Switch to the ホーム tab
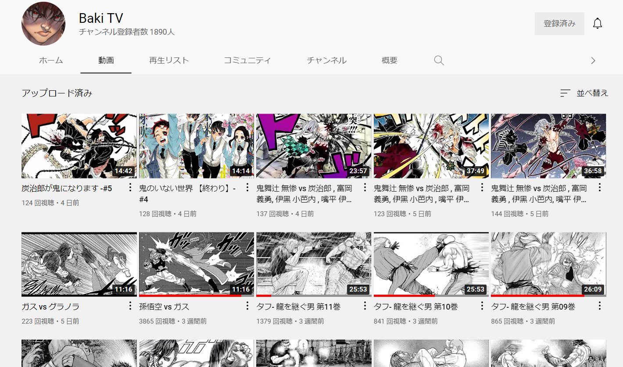623x367 pixels. pos(51,61)
